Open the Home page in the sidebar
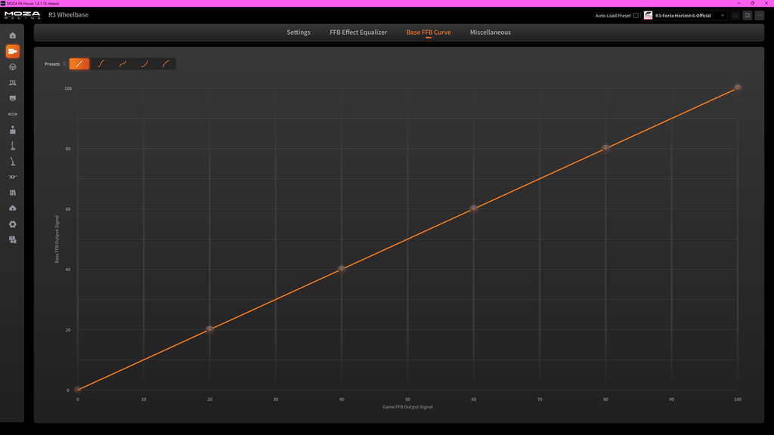The height and width of the screenshot is (435, 774). (13, 35)
